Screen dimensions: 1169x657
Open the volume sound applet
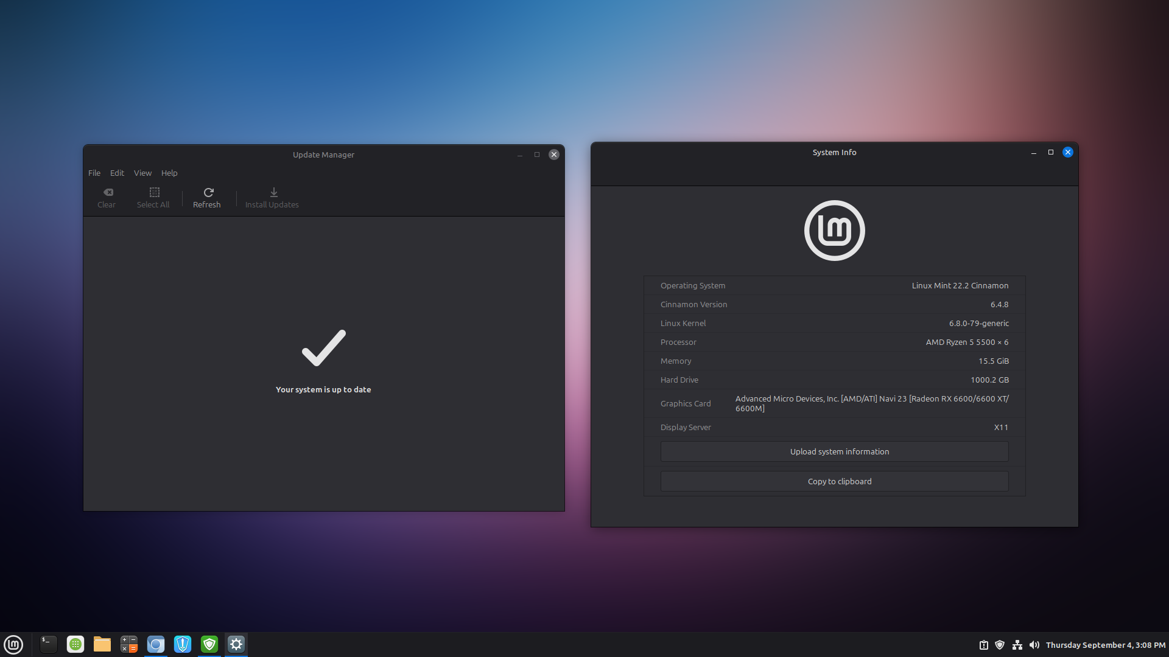(1034, 645)
